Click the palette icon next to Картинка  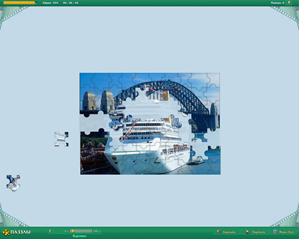pos(219,232)
